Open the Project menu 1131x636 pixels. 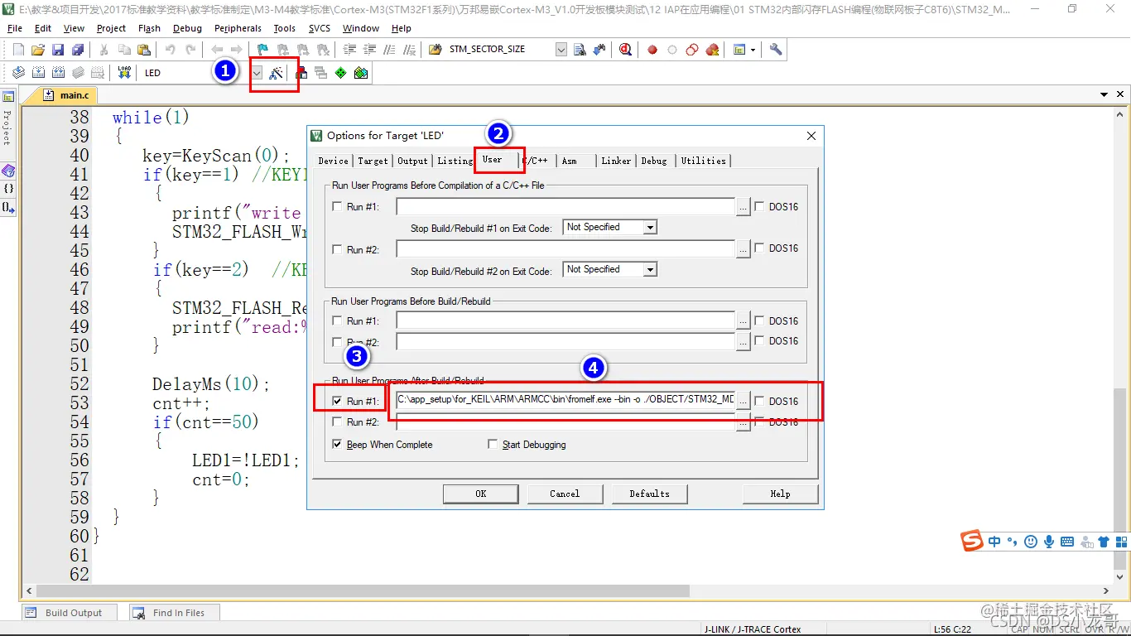(111, 28)
